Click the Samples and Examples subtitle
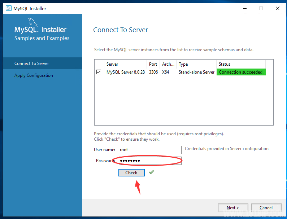The width and height of the screenshot is (287, 219). [42, 38]
